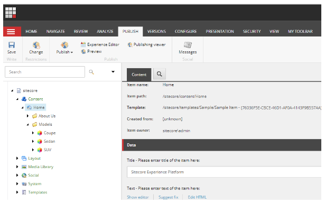Open the Publish button dropdown arrow
Screen dimensions: 325x203
point(72,52)
